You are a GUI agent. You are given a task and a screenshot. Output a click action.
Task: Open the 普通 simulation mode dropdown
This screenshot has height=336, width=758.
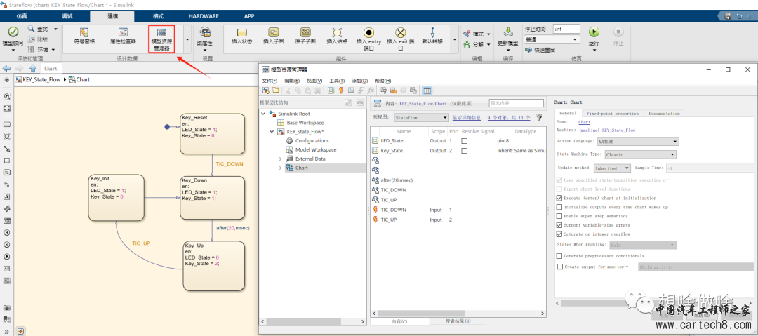coord(552,40)
